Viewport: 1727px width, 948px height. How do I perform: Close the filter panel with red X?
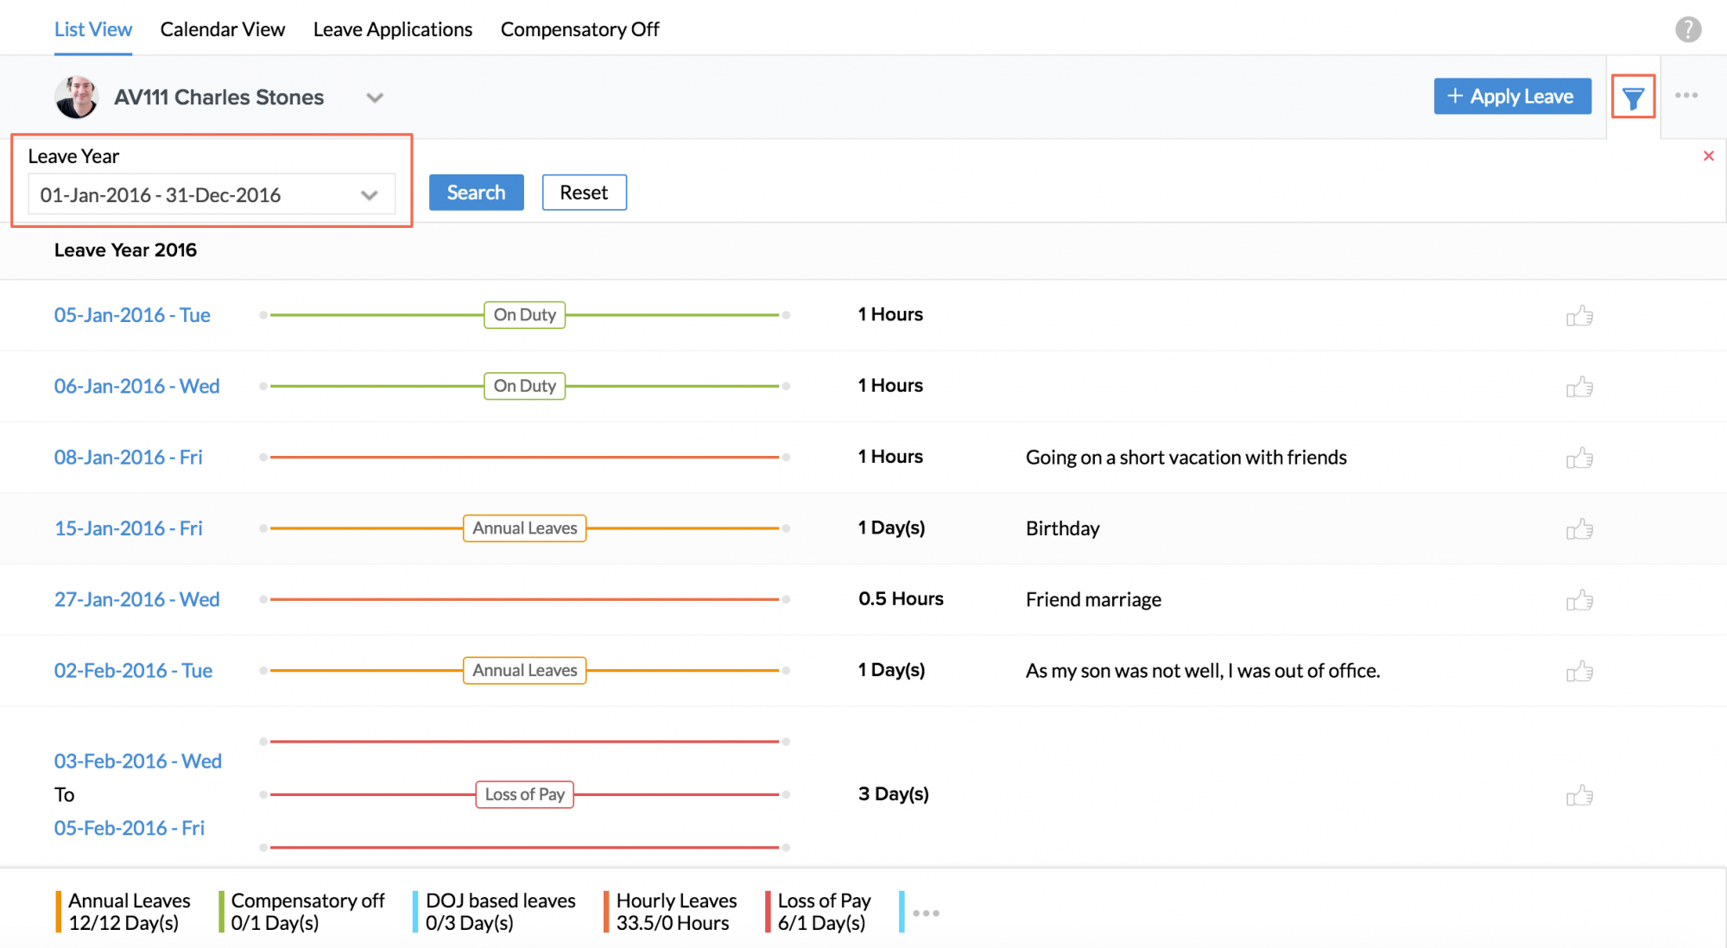pos(1708,156)
